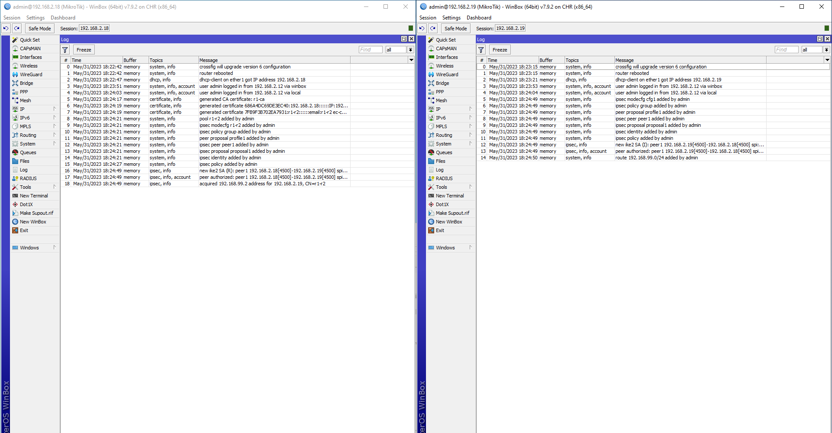This screenshot has width=832, height=433.
Task: Open Quick Set in left WinBox window
Action: point(29,40)
